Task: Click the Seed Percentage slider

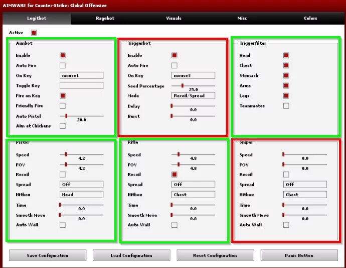Action: coord(193,85)
